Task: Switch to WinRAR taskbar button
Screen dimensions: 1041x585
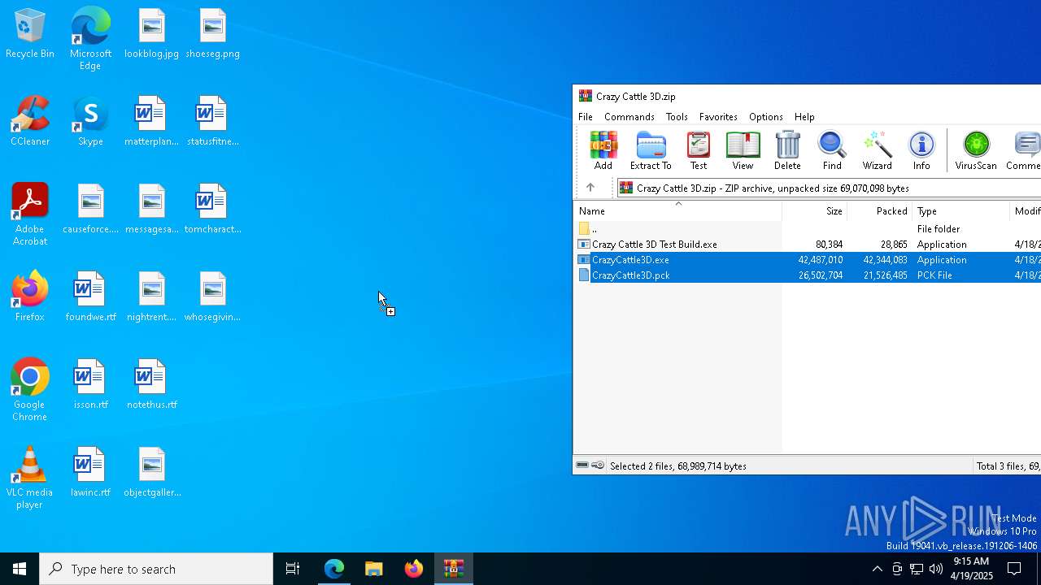Action: pos(454,569)
